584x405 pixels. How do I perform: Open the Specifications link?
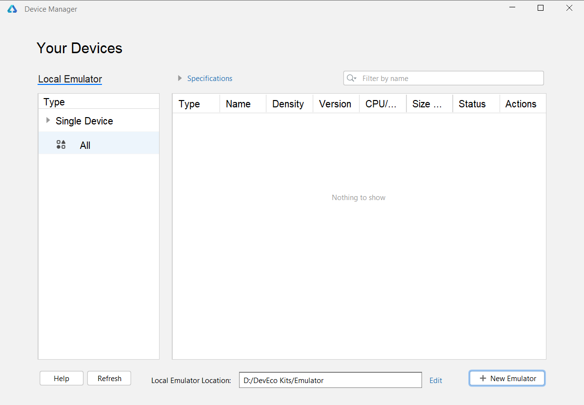(210, 78)
